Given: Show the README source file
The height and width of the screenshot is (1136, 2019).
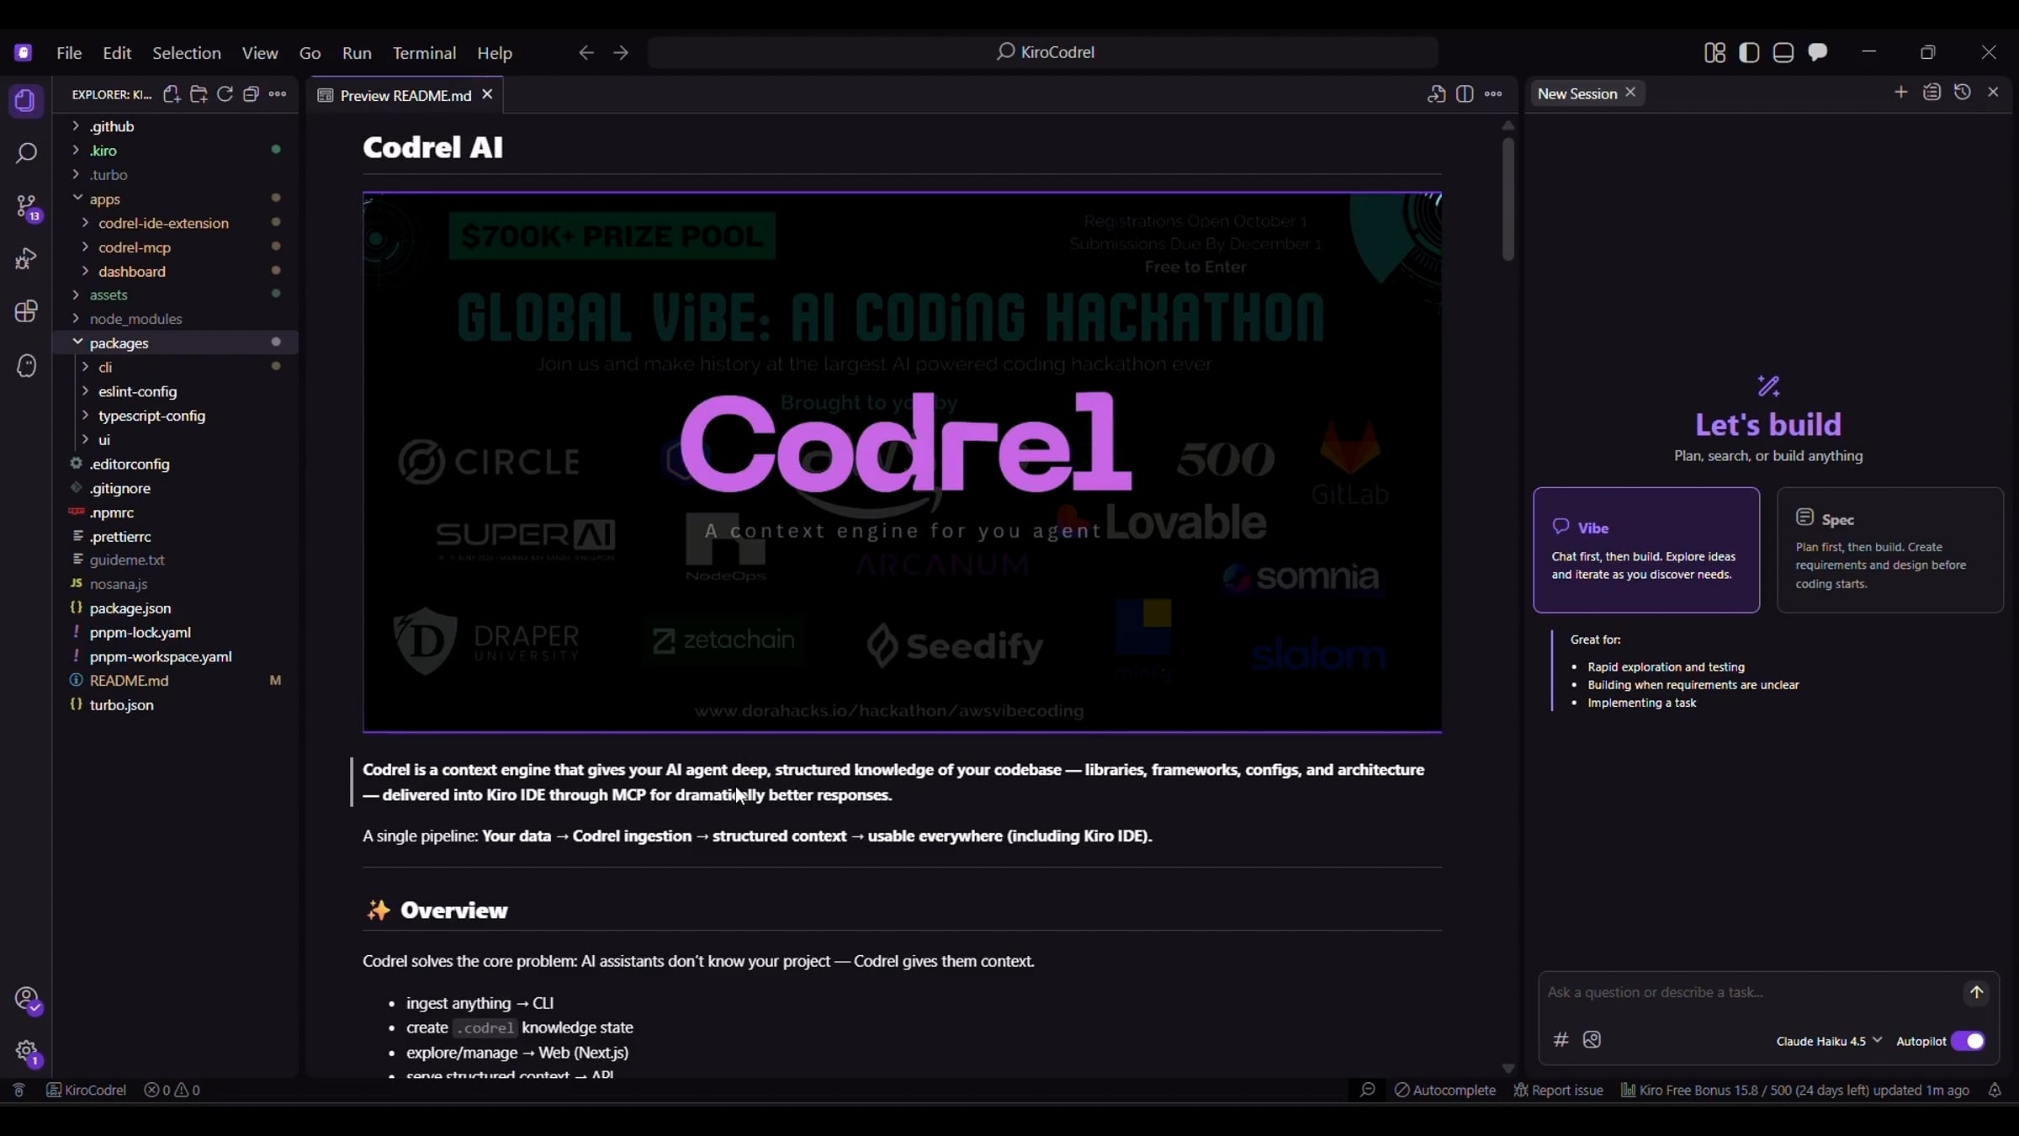Looking at the screenshot, I should coord(1436,94).
